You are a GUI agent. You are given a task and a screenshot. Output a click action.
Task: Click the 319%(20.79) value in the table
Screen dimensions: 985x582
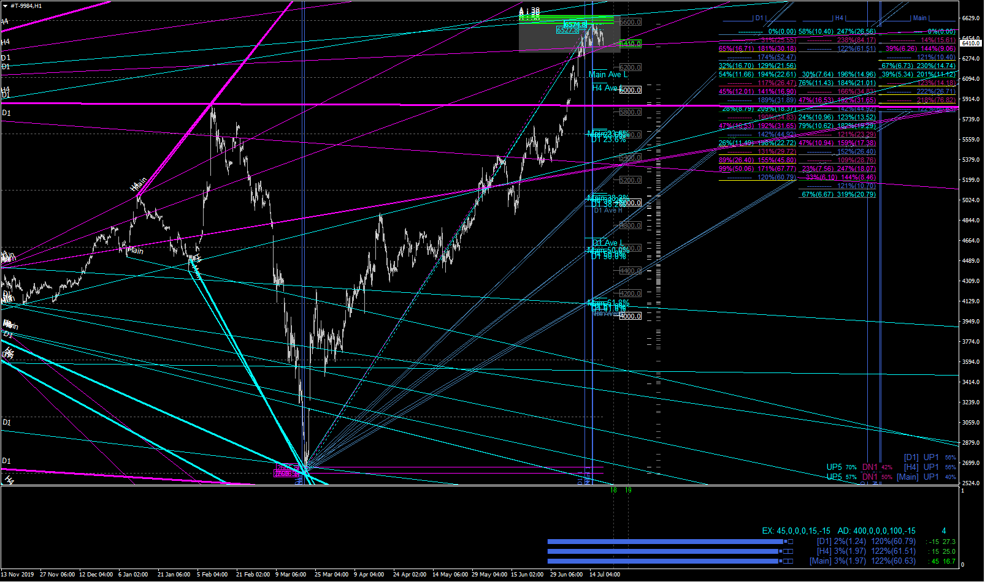click(x=856, y=194)
